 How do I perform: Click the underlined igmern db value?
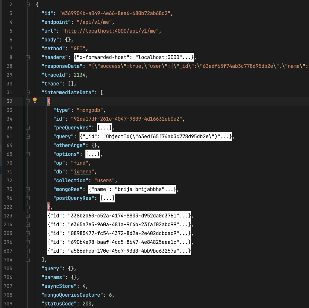[82, 172]
